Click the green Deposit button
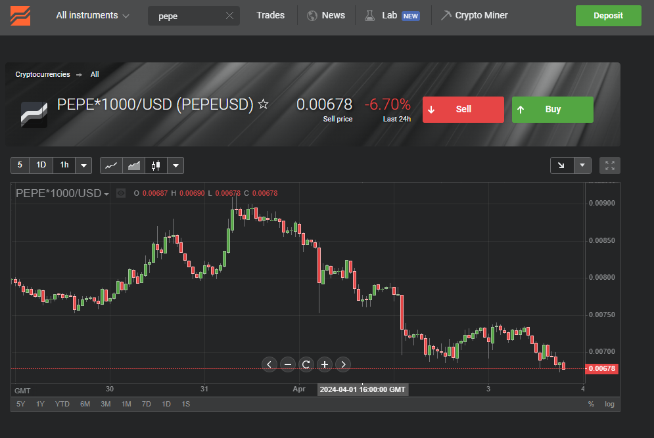This screenshot has width=654, height=438. (x=608, y=16)
